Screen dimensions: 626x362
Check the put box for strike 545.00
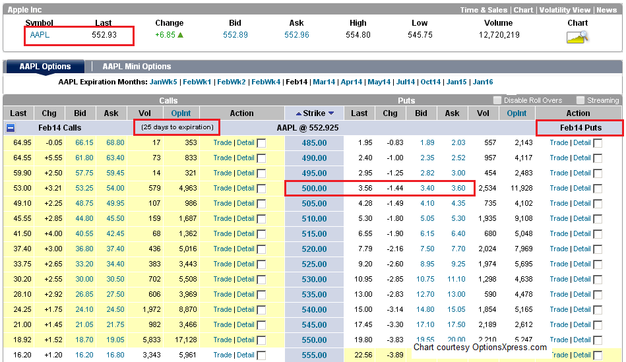598,325
